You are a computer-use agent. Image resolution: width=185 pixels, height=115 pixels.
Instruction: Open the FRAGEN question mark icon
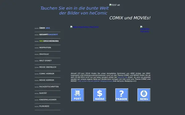click(x=122, y=95)
